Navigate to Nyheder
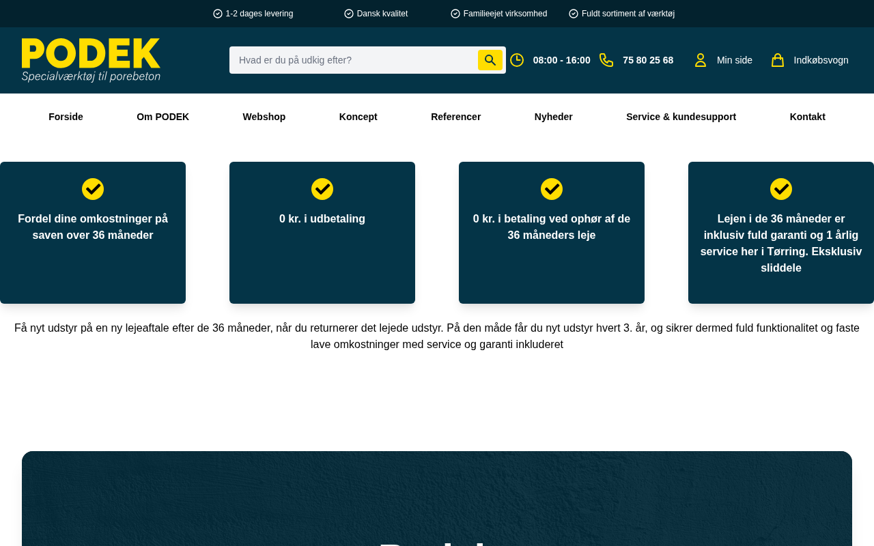Viewport: 874px width, 546px height. pos(554,117)
